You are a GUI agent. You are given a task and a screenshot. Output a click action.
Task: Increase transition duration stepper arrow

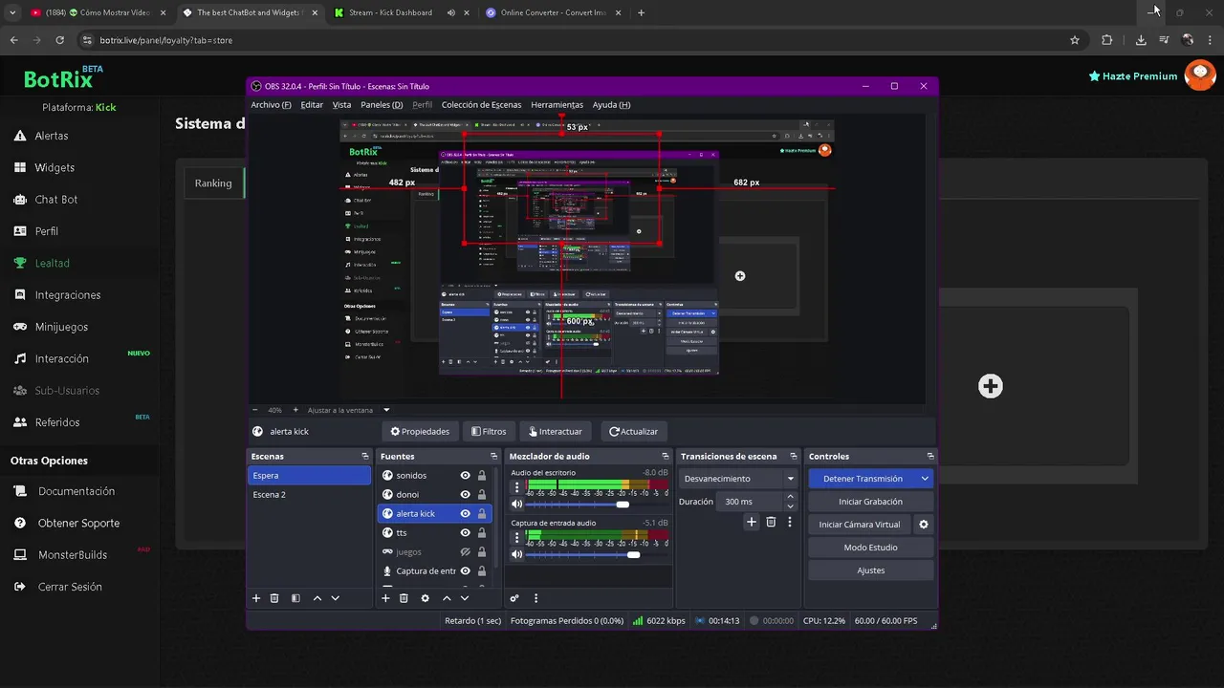[x=790, y=497]
